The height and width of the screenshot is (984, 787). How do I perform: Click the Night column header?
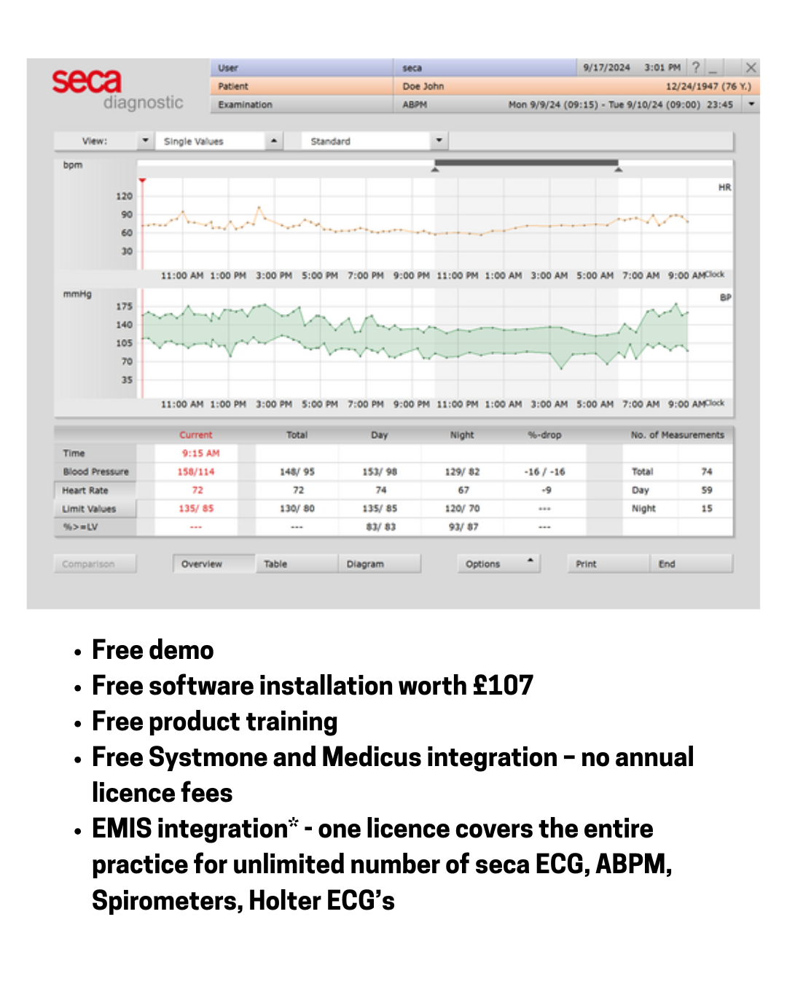(462, 434)
